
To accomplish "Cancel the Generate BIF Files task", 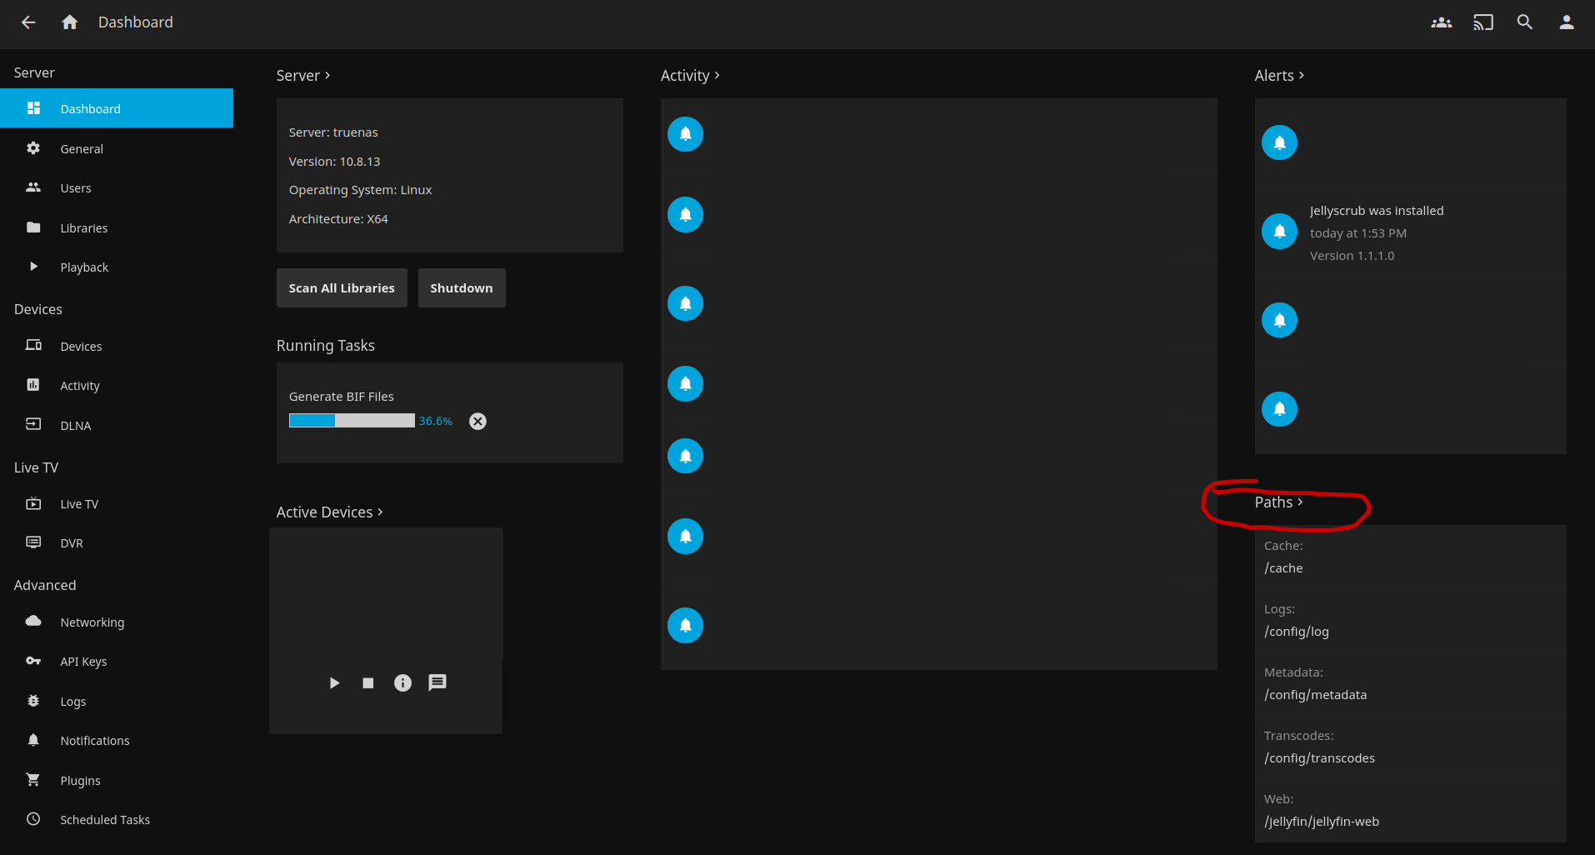I will tap(477, 422).
